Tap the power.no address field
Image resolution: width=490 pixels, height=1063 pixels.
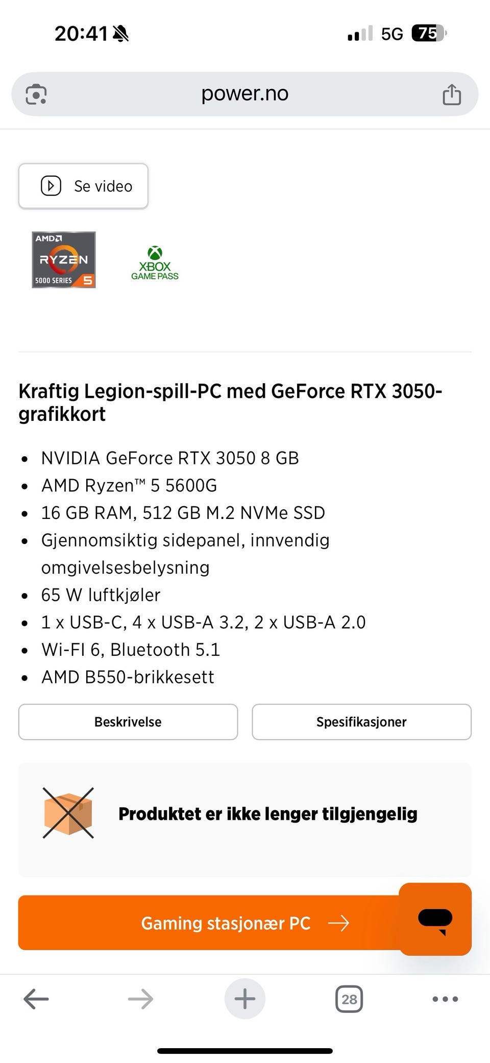(244, 94)
